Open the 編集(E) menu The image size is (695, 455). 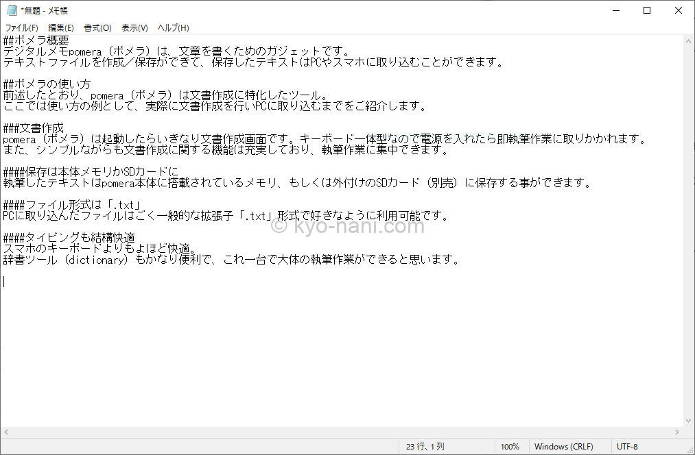coord(61,28)
